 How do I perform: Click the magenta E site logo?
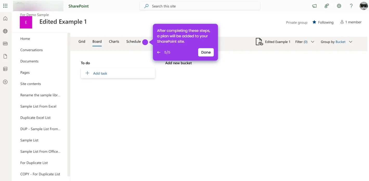click(x=26, y=22)
